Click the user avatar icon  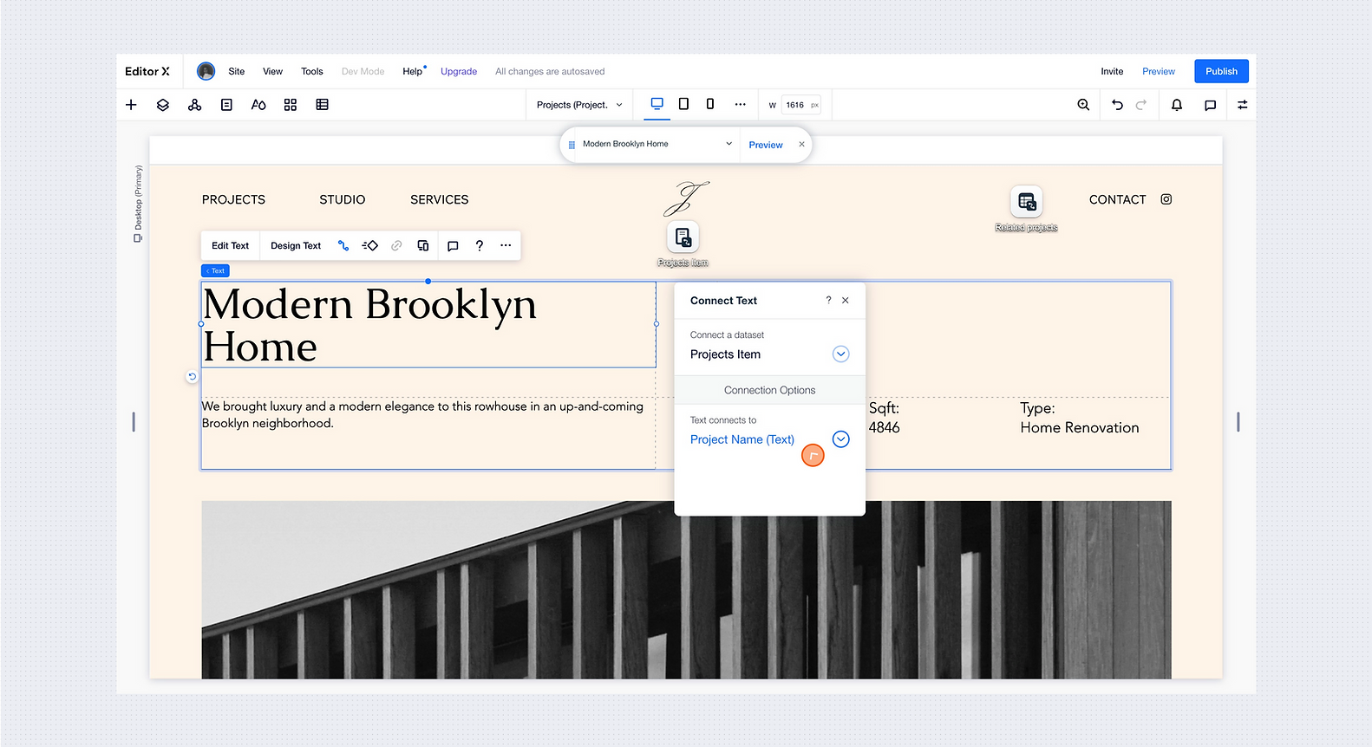click(x=206, y=71)
